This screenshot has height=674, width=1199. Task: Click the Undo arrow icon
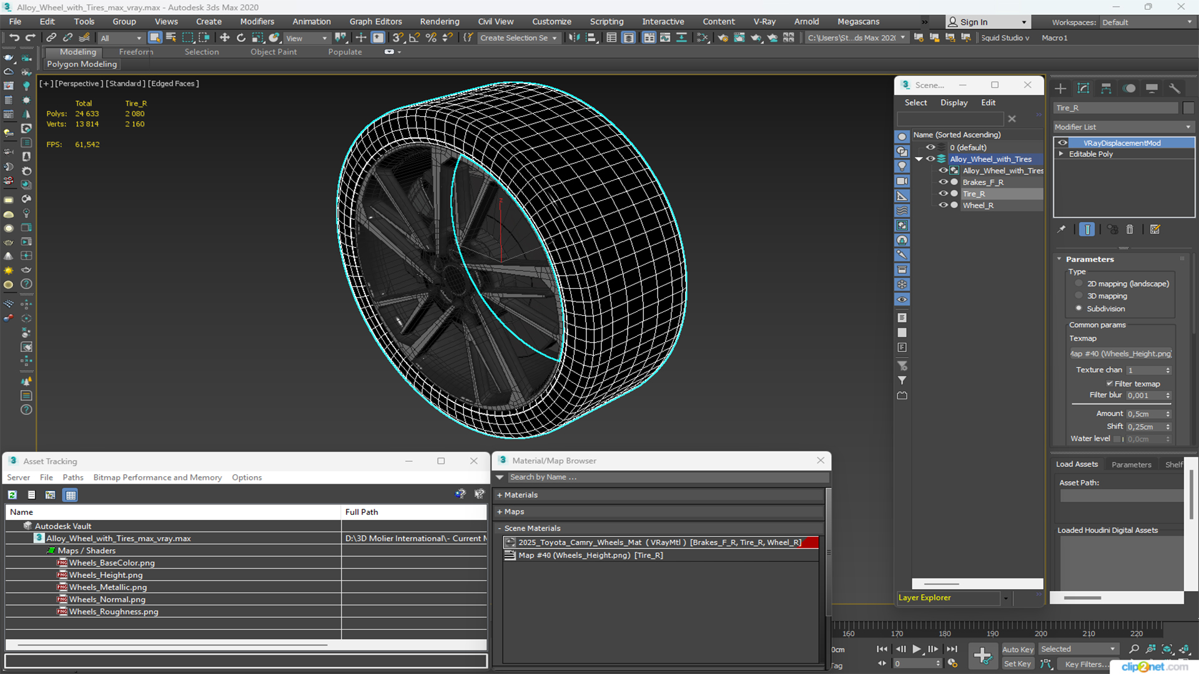pos(14,38)
